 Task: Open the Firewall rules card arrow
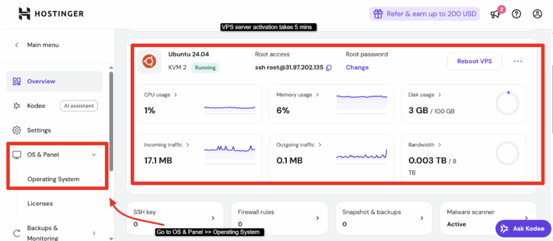point(318,218)
